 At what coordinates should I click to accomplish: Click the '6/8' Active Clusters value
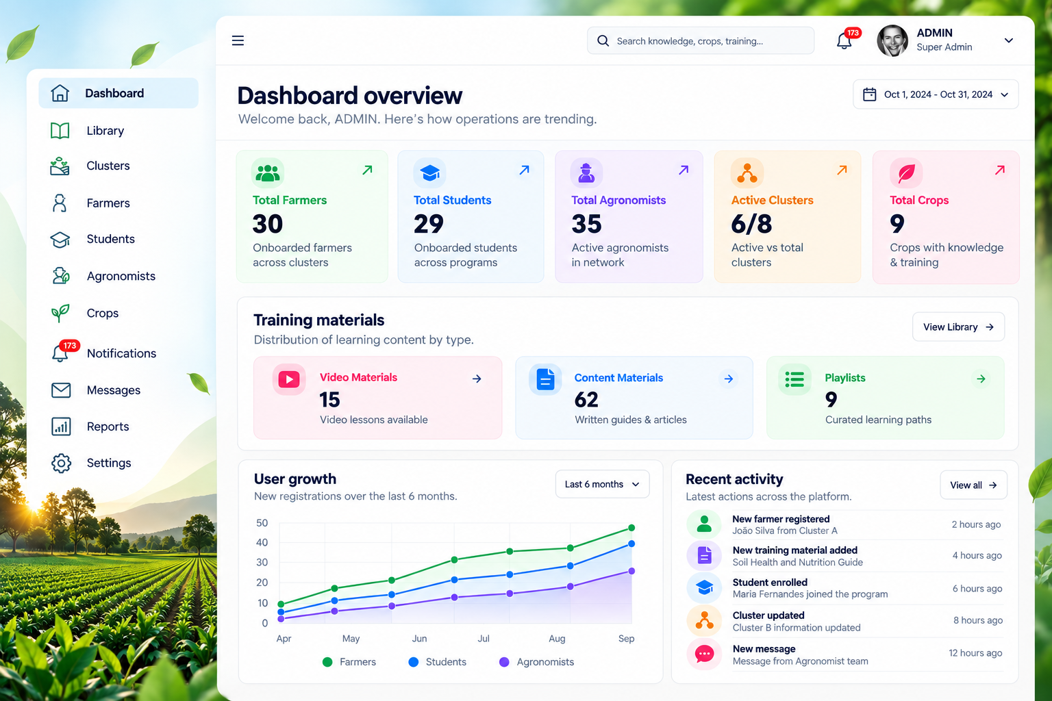click(751, 224)
